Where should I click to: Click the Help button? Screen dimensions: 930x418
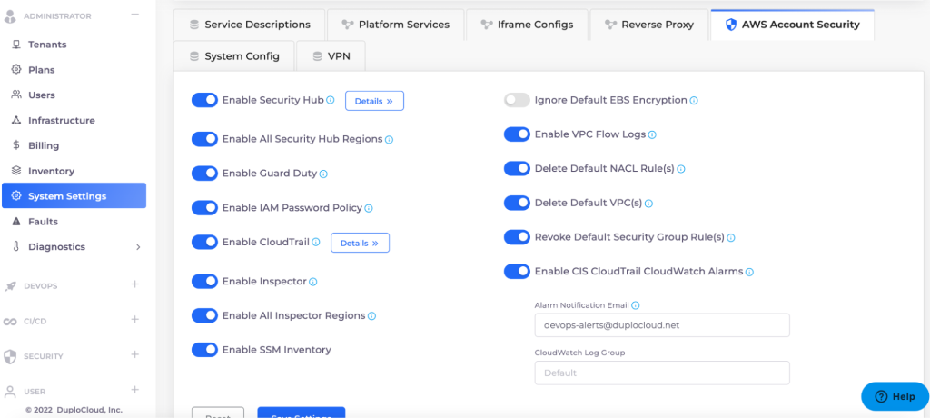tap(894, 396)
